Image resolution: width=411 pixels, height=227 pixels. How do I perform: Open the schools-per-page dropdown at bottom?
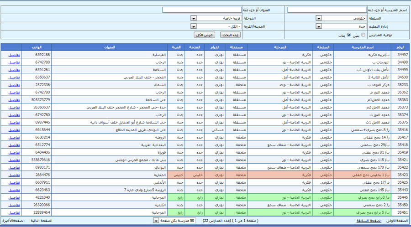pyautogui.click(x=174, y=221)
